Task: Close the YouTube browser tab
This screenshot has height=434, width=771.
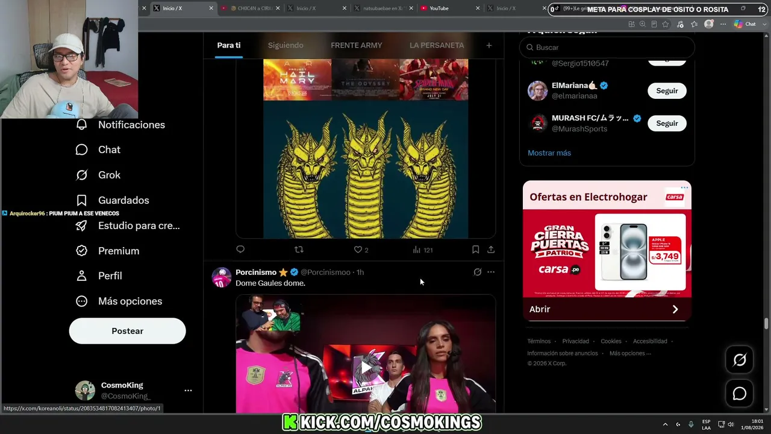Action: (478, 8)
